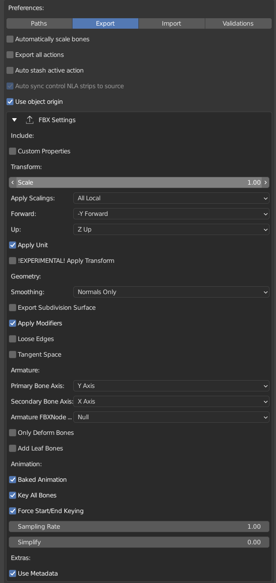Open the Apply Scalings dropdown
The height and width of the screenshot is (583, 276).
[171, 198]
